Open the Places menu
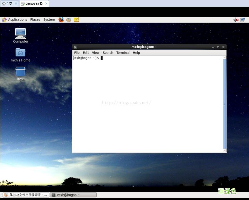 35,19
